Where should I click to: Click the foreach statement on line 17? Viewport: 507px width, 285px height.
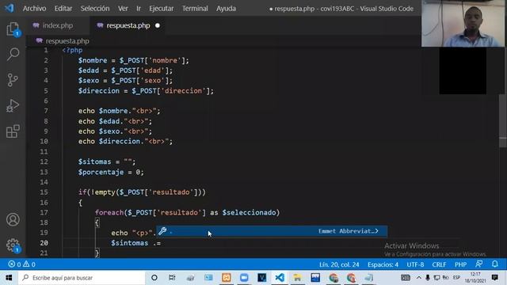click(x=187, y=212)
